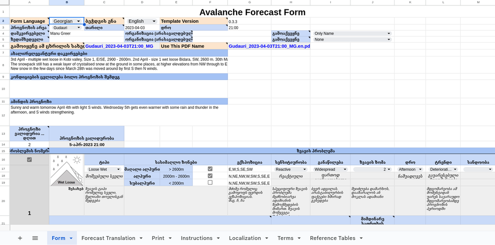Open the Afternoon time dropdown
Viewport: 495px width, 245px height.
(x=410, y=170)
